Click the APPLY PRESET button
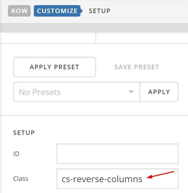This screenshot has height=193, width=188. click(55, 67)
